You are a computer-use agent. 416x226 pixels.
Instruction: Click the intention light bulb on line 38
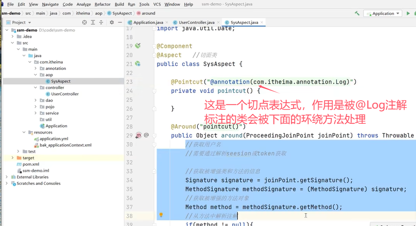click(x=161, y=215)
